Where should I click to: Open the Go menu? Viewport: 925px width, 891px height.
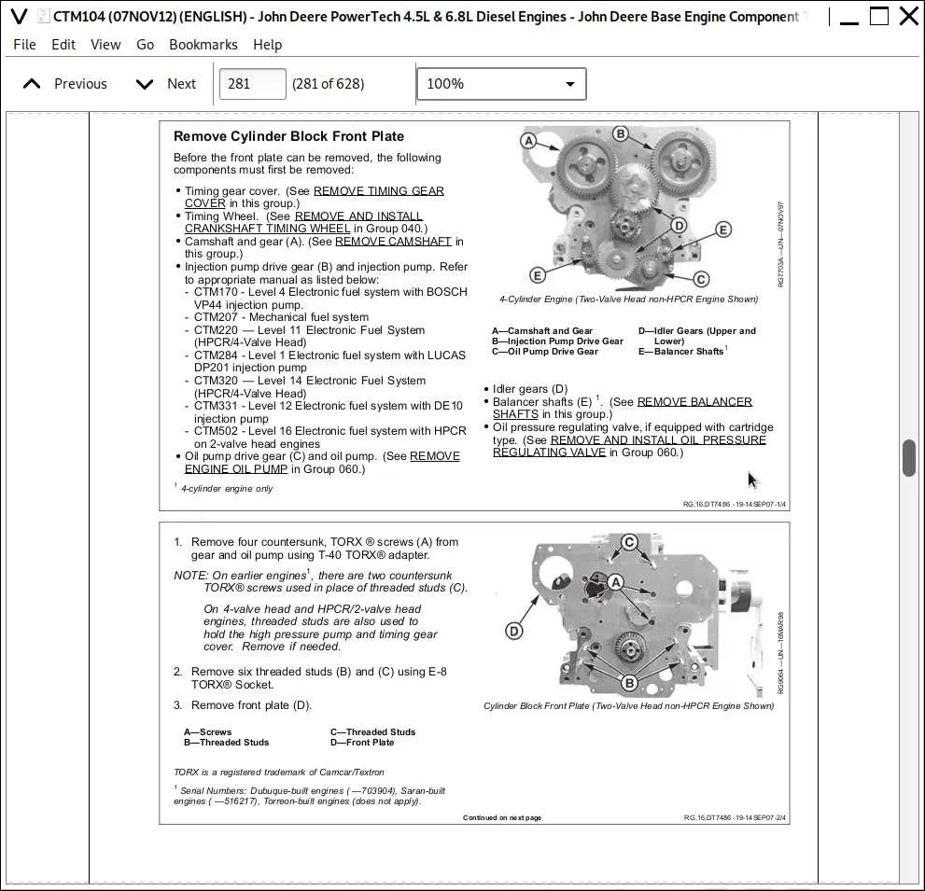[x=145, y=44]
